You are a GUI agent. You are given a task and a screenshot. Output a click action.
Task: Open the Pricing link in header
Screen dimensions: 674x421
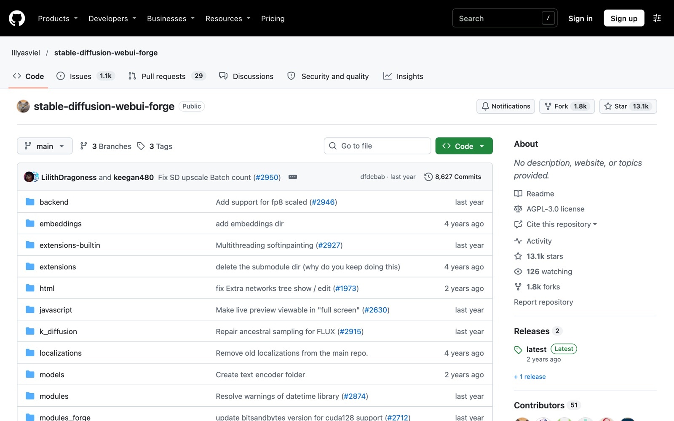273,18
